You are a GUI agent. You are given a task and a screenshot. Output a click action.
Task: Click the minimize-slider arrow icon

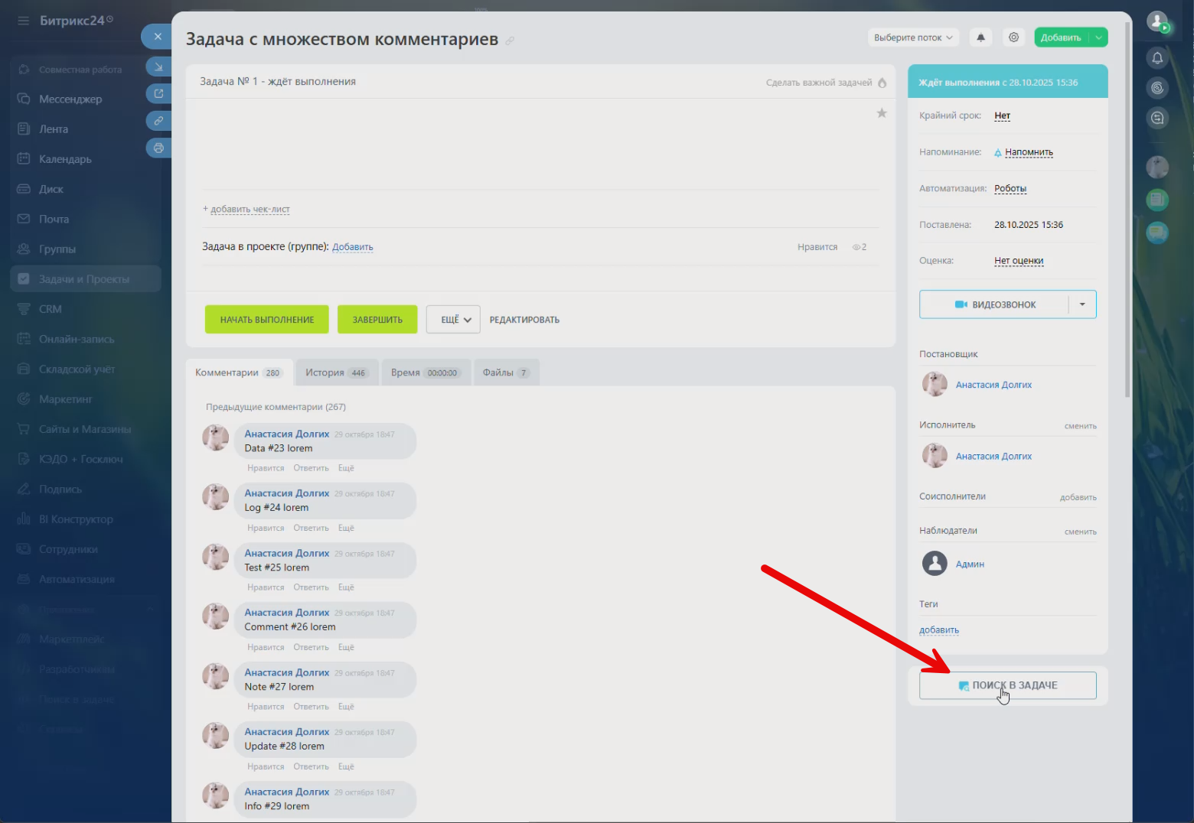coord(158,67)
